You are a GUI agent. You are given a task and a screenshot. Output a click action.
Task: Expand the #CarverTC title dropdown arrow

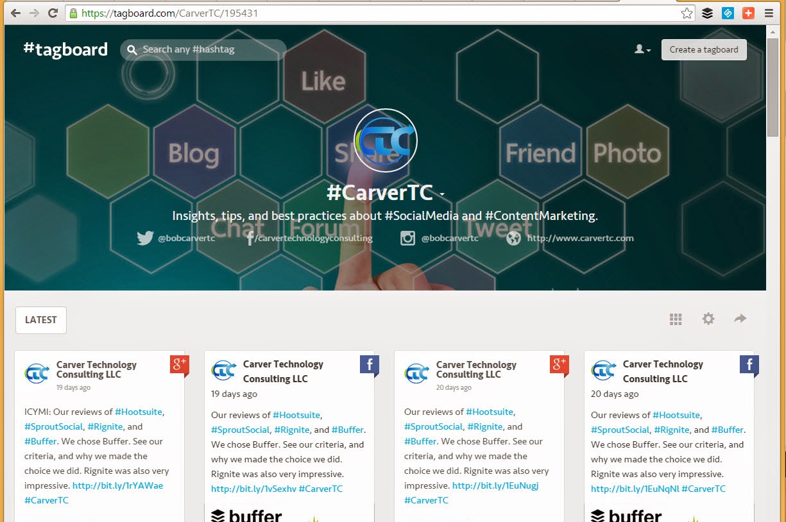coord(442,194)
